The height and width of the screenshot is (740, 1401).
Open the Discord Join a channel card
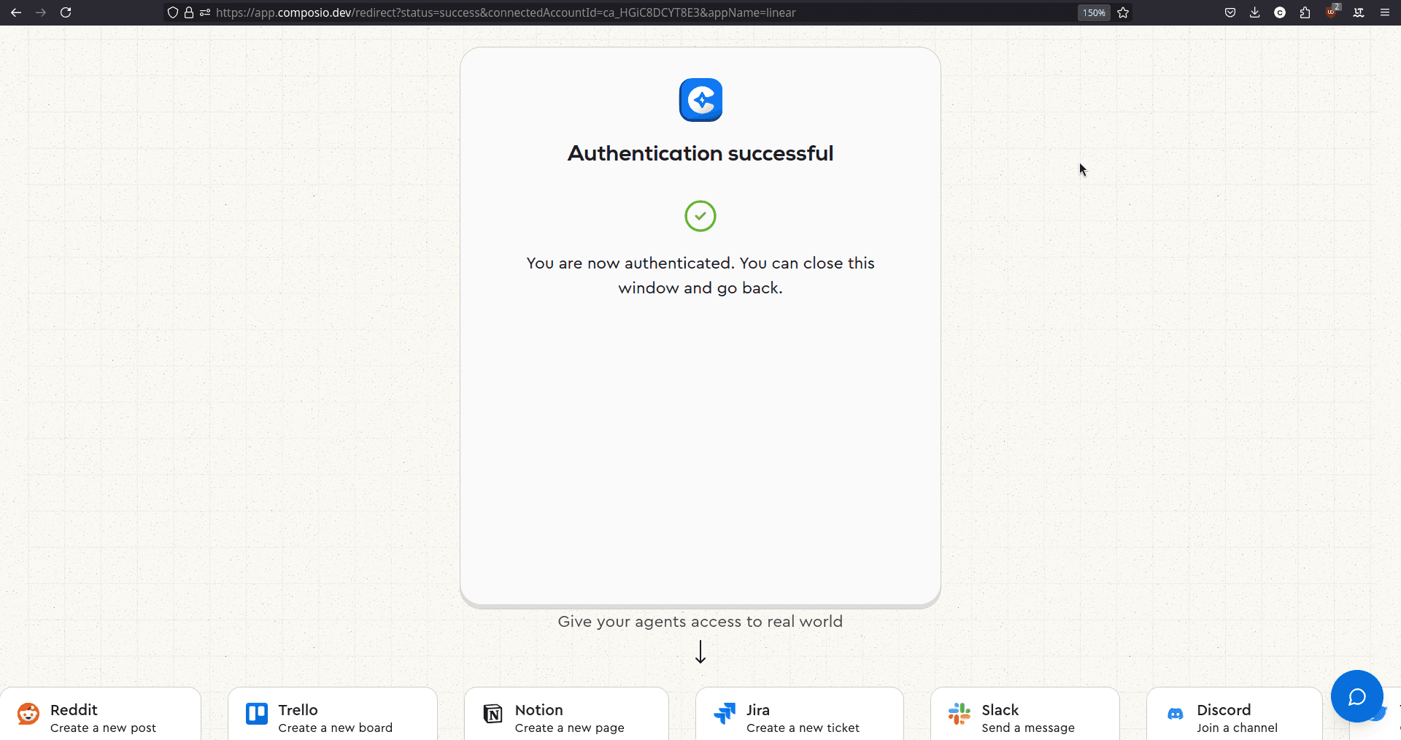[x=1235, y=714]
